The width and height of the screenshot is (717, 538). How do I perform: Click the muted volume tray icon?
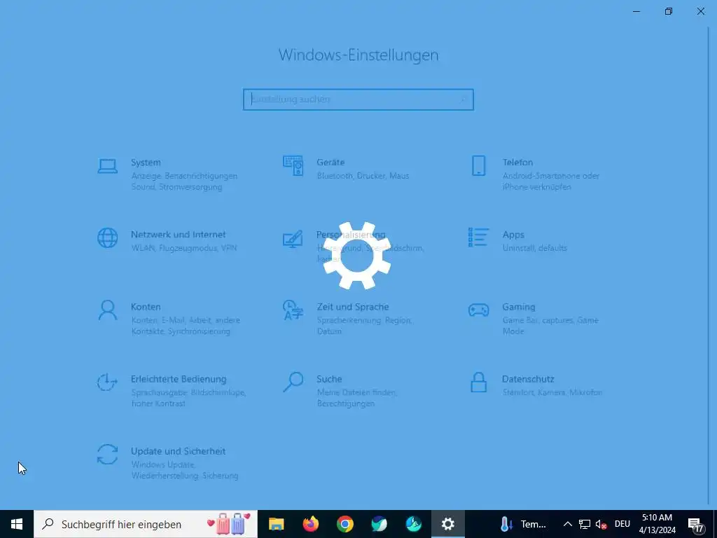pyautogui.click(x=601, y=524)
